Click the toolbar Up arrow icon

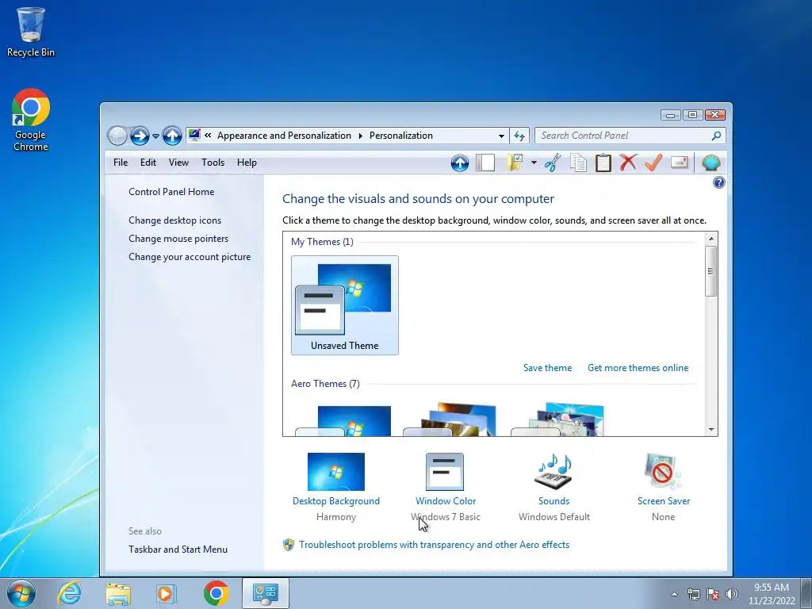tap(459, 163)
